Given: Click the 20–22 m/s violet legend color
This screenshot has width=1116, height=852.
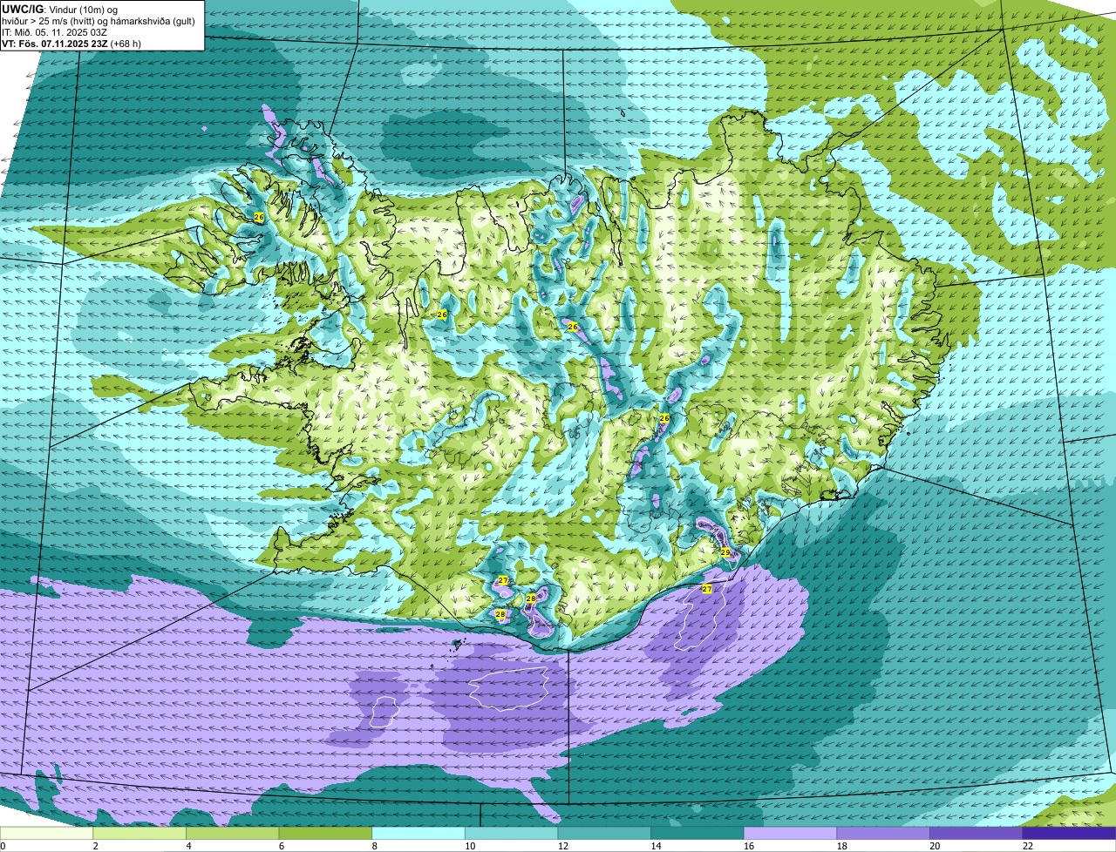Looking at the screenshot, I should [976, 833].
